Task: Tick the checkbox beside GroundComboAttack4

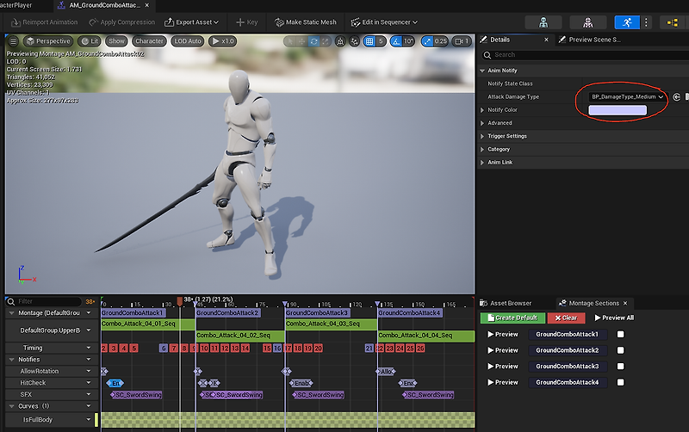Action: [x=620, y=382]
